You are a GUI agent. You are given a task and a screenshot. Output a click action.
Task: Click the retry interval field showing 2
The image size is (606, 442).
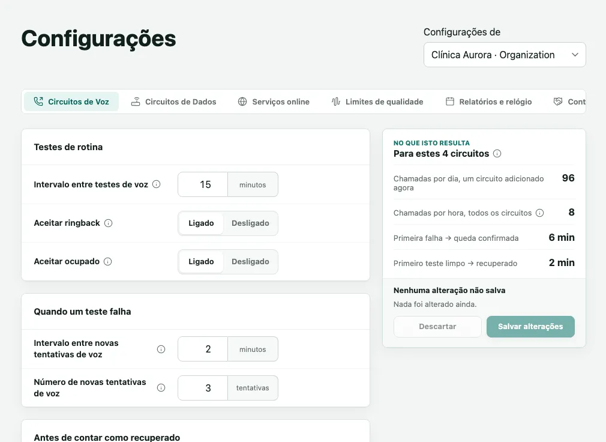[x=203, y=349]
